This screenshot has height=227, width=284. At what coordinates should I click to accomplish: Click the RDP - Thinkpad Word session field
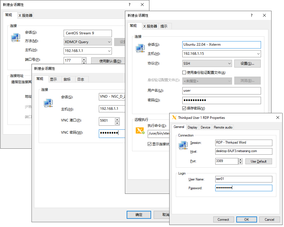point(244,143)
